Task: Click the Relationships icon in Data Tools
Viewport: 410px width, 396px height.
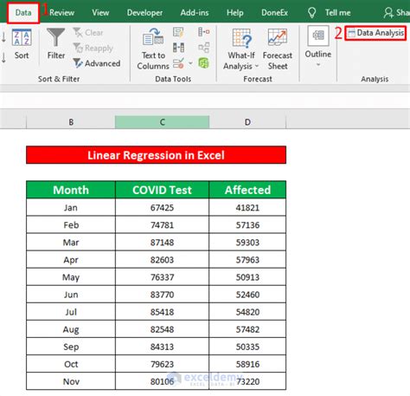Action: [x=204, y=48]
